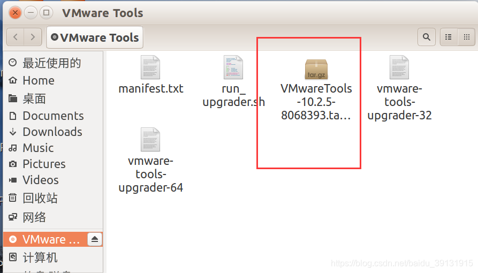Click the Music note icon in sidebar
The height and width of the screenshot is (273, 478).
coord(13,148)
